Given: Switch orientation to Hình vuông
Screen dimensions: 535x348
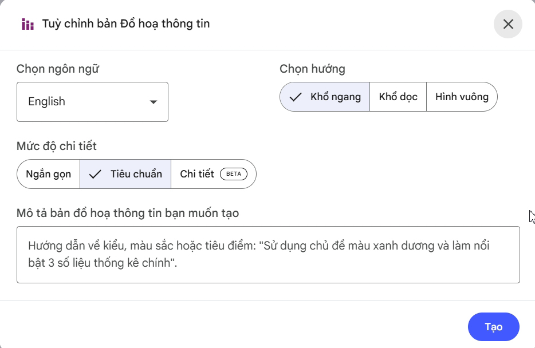Looking at the screenshot, I should [462, 97].
